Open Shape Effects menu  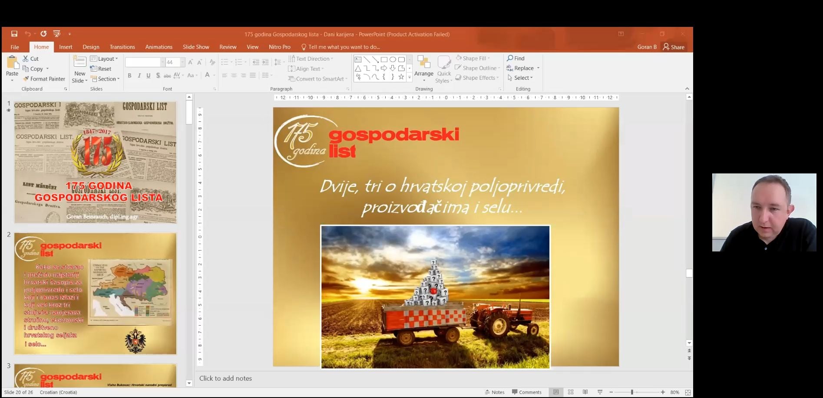tap(477, 78)
